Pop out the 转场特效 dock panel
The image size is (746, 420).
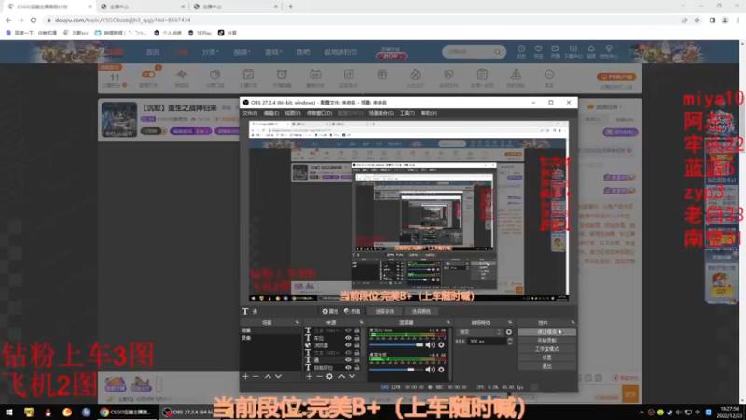pyautogui.click(x=510, y=322)
